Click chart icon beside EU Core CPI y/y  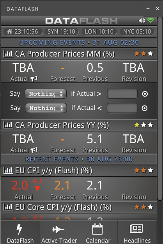(x=8, y=207)
